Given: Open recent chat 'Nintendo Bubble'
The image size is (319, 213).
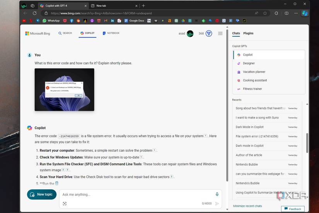Looking at the screenshot, I should coord(266,165).
